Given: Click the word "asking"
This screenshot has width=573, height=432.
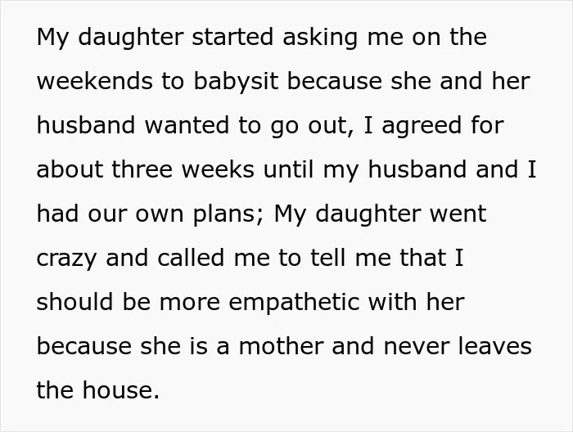Looking at the screenshot, I should point(320,38).
